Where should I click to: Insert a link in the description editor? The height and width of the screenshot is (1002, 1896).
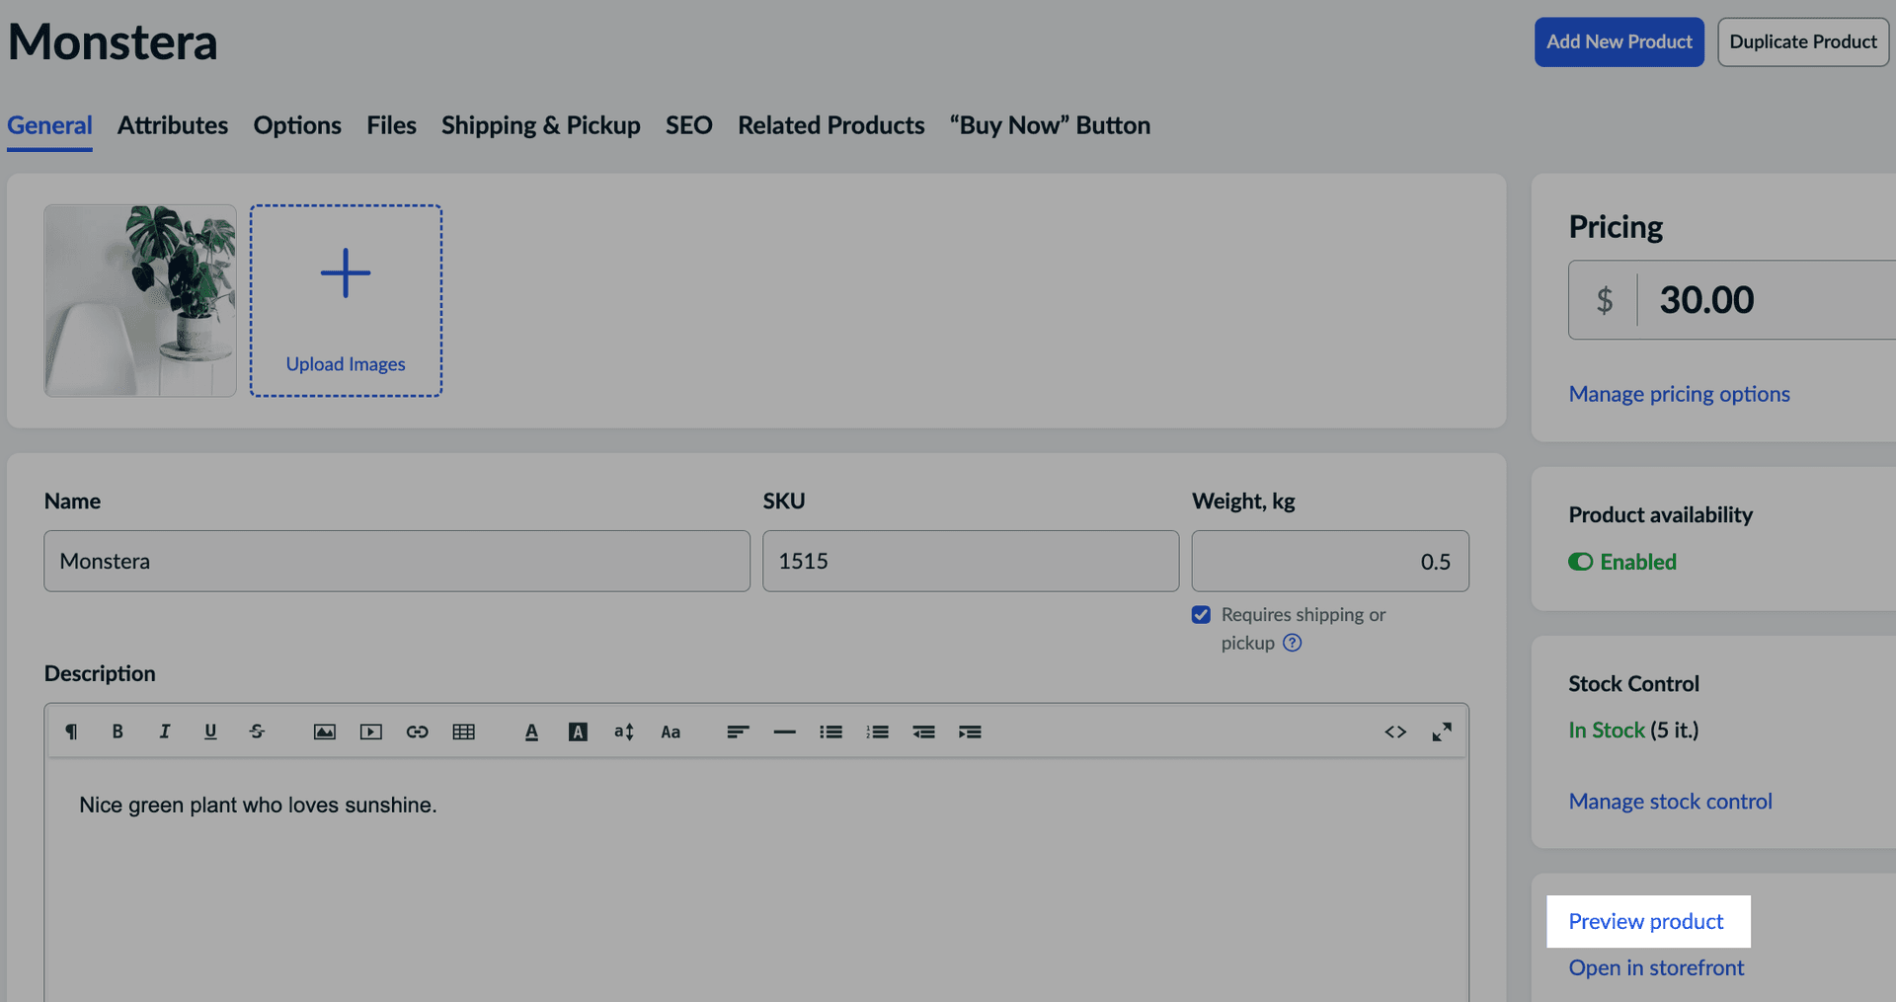[x=417, y=732]
